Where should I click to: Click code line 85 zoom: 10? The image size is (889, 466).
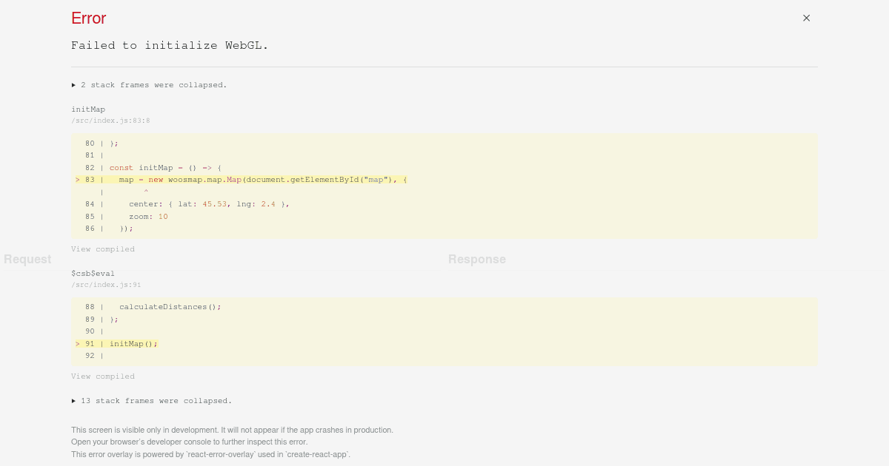(127, 217)
